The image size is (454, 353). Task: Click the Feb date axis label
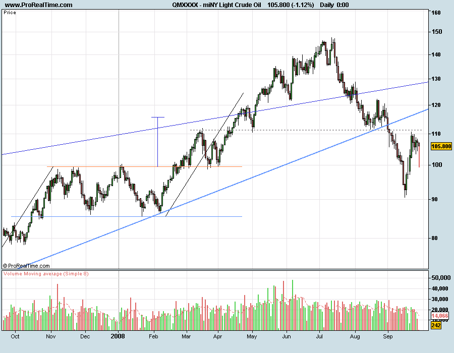pos(153,336)
